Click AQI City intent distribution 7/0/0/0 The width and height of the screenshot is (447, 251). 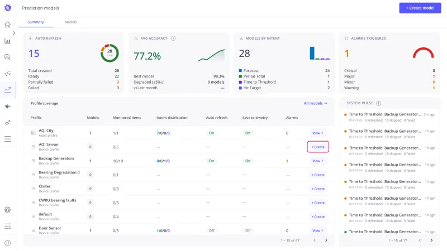point(163,133)
